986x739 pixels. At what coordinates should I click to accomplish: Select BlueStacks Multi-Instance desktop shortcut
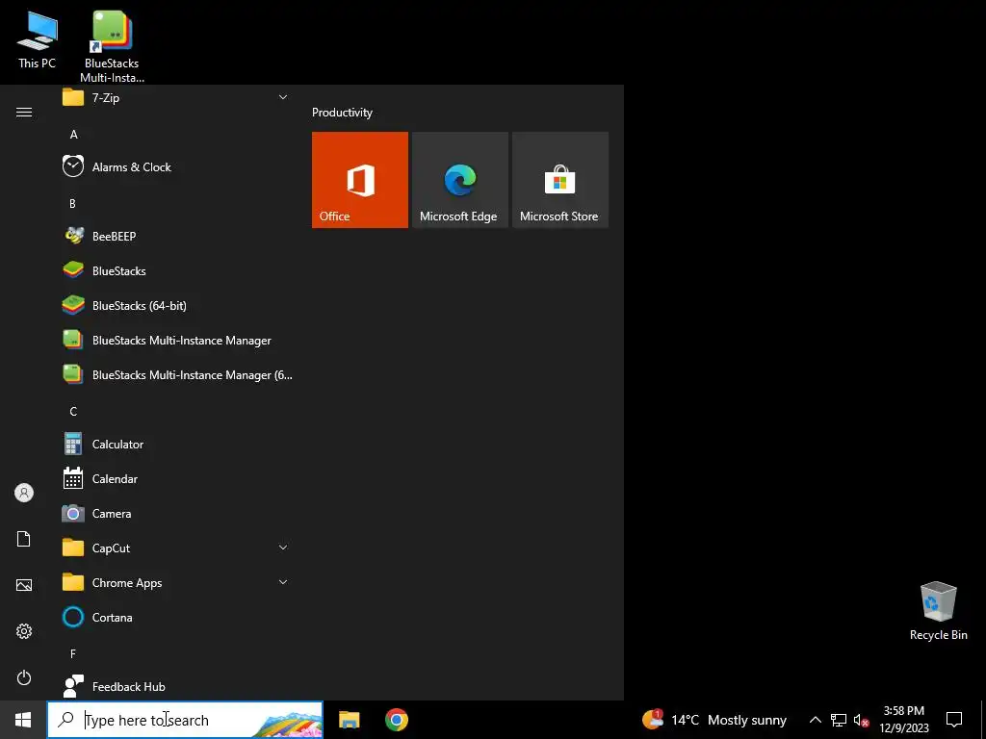pos(112,47)
